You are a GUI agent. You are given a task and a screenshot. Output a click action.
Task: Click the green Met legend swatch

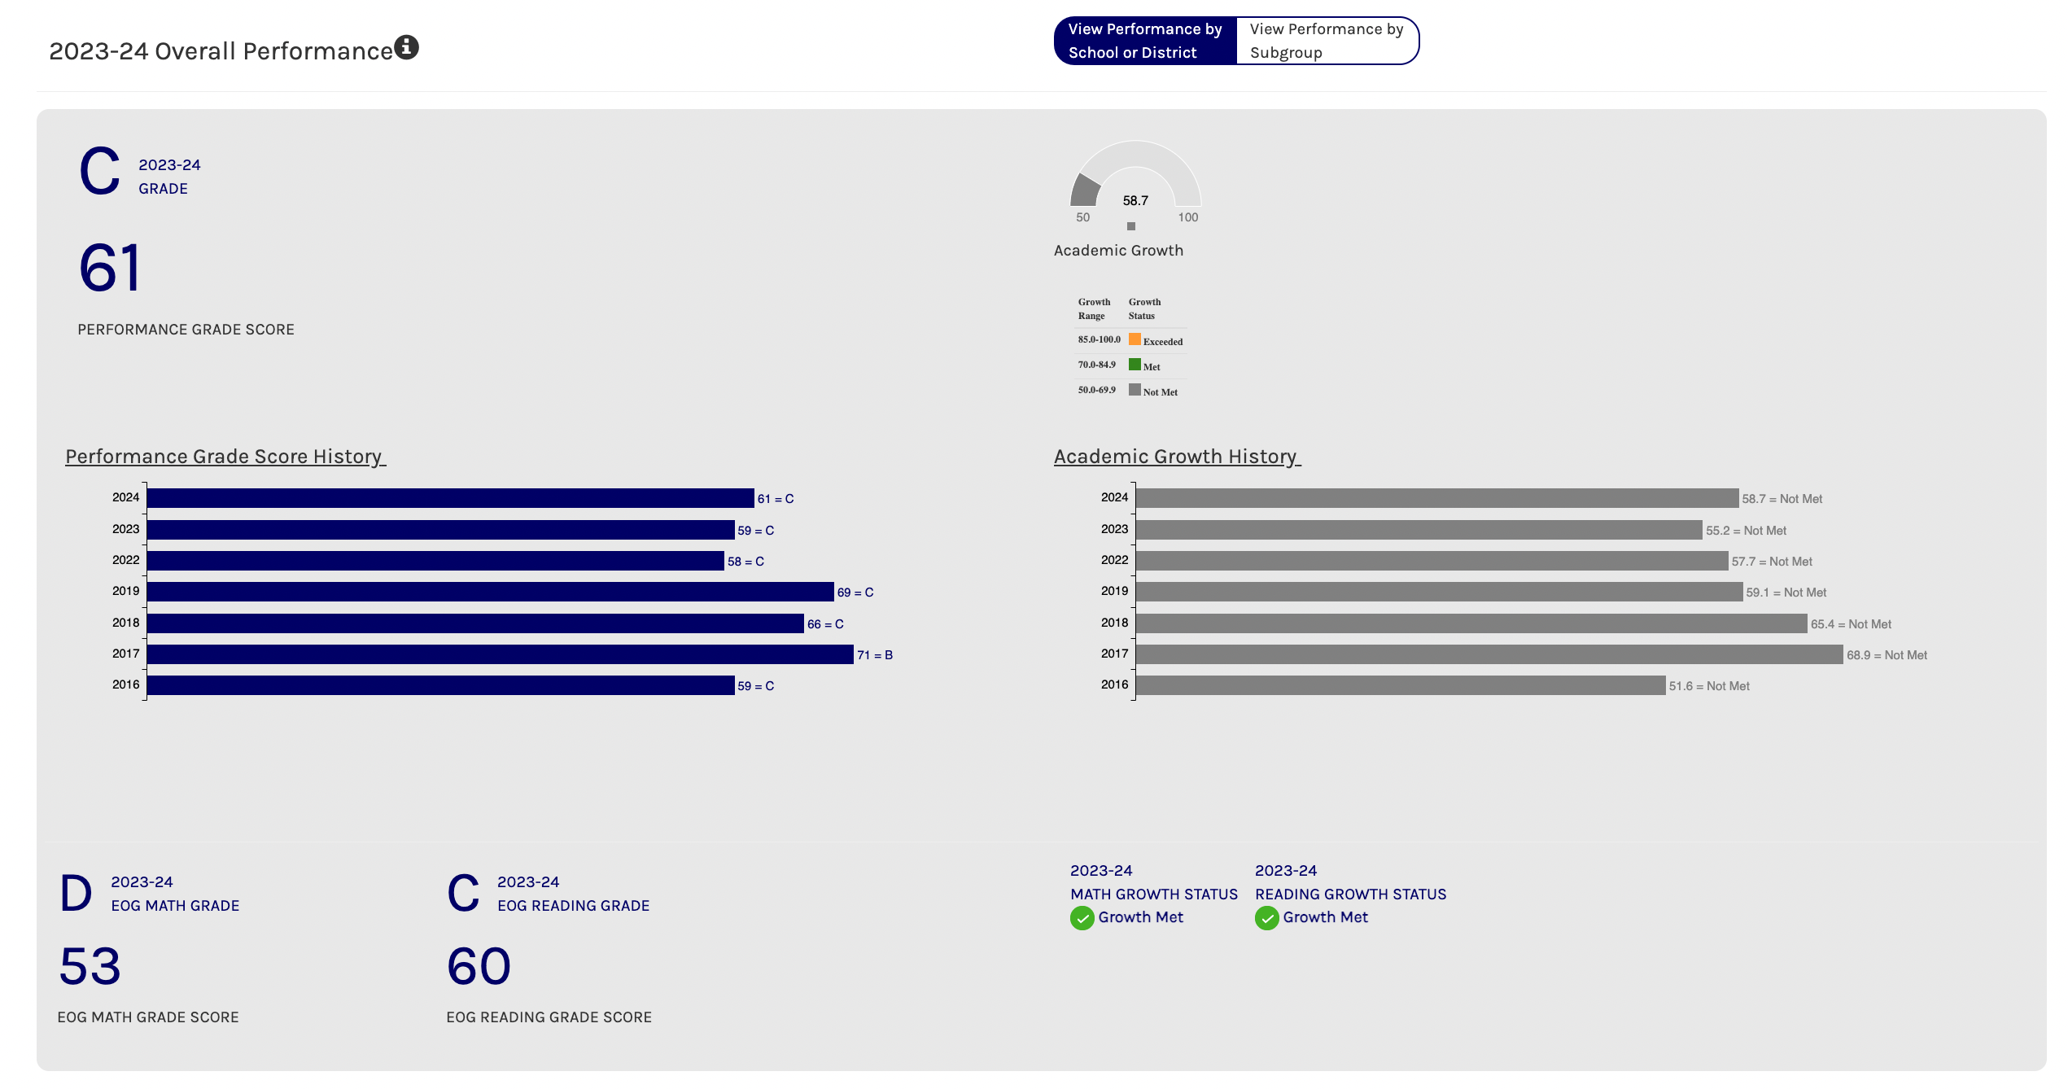click(x=1134, y=365)
